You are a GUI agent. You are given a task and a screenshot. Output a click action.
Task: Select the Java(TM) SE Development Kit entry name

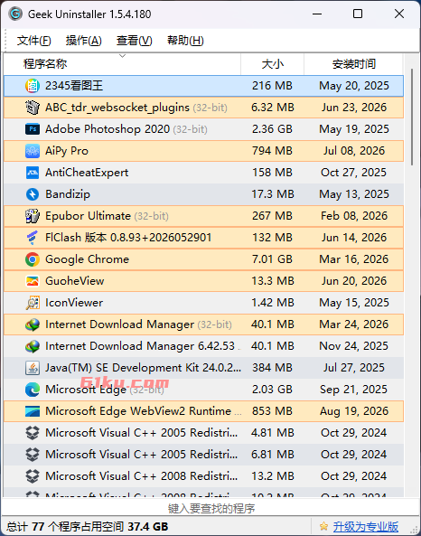click(143, 368)
